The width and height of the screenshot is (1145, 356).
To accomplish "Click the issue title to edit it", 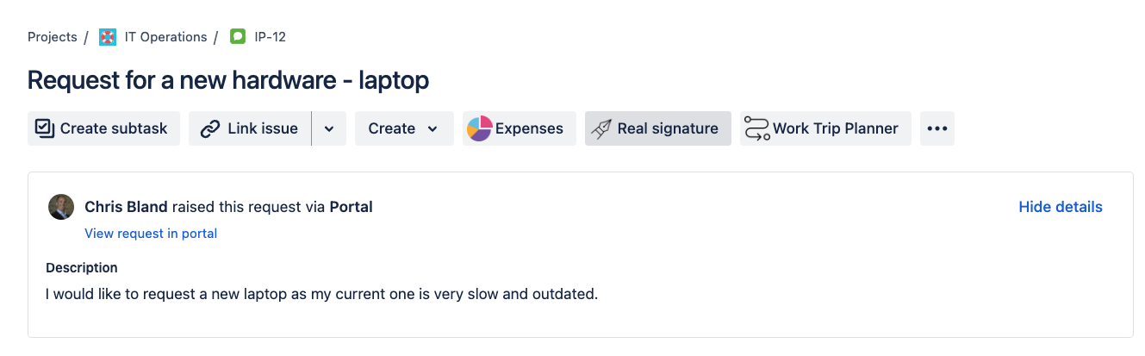I will point(228,80).
